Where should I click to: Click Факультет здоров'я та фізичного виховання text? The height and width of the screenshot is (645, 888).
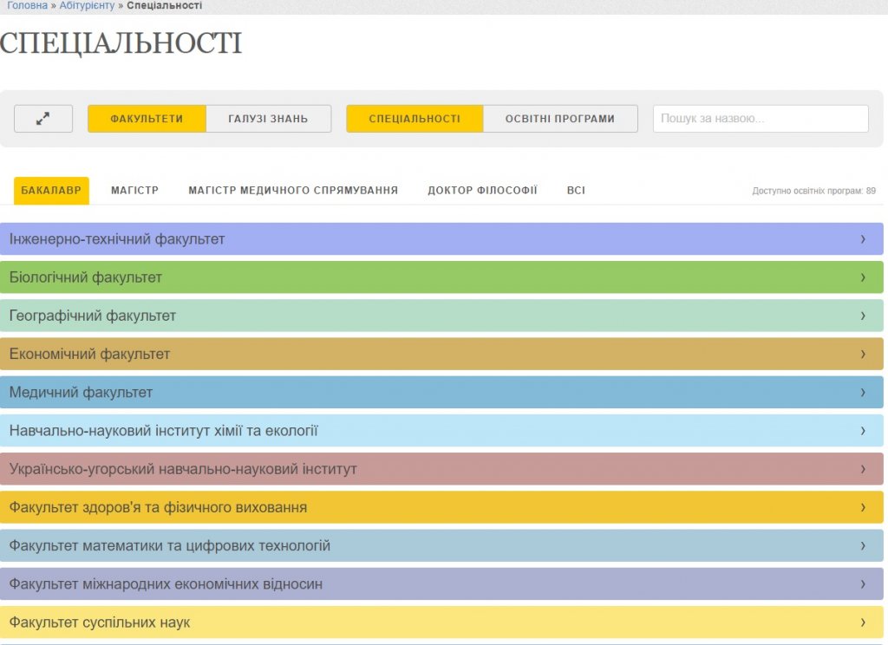click(158, 507)
